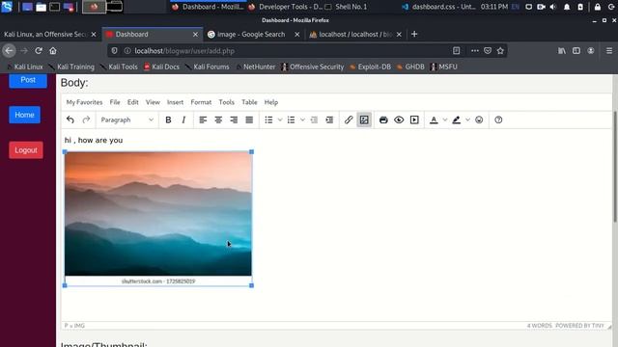Open the editor Help menu

[x=271, y=102]
